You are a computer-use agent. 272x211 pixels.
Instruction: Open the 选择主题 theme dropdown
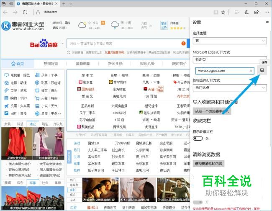230,41
